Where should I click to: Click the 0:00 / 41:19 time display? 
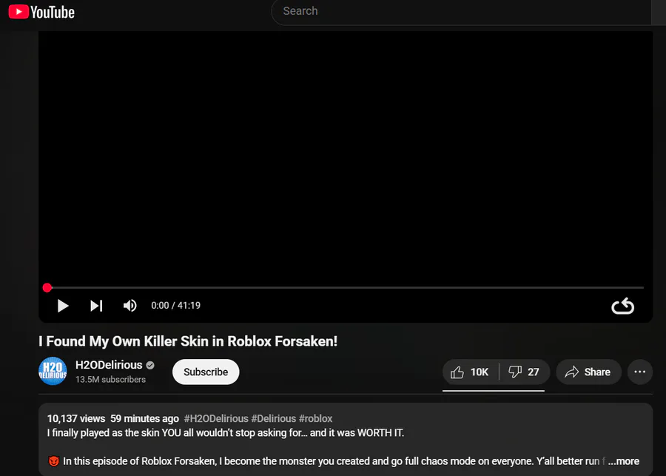pos(176,306)
